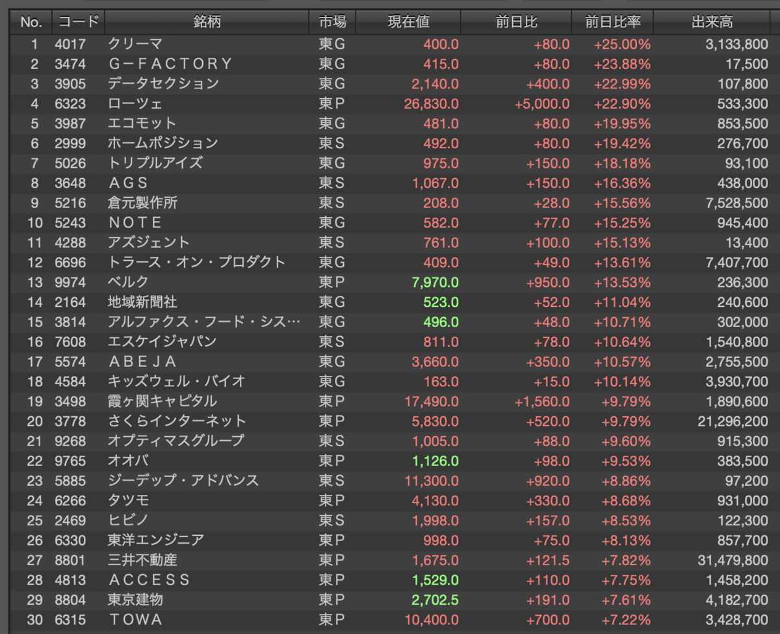The height and width of the screenshot is (634, 780).
Task: Select the クリーマ stock name
Action: point(135,44)
